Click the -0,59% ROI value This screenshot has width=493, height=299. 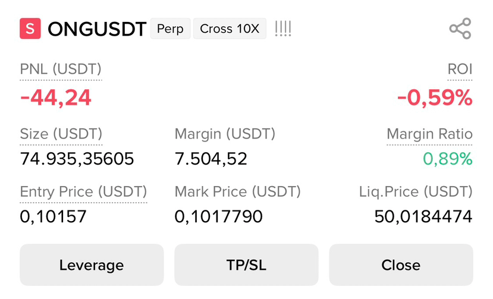435,97
